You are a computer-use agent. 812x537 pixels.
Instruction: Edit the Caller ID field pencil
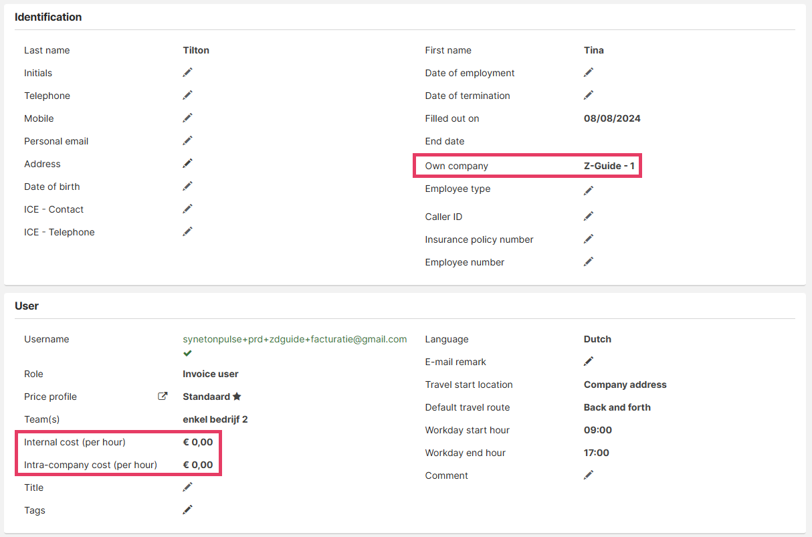(x=589, y=216)
